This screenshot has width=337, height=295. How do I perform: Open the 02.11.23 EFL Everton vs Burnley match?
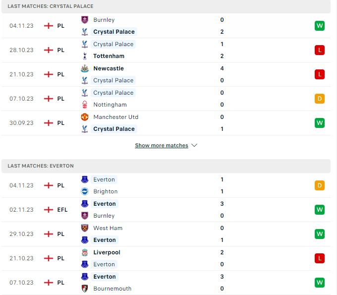coord(166,210)
